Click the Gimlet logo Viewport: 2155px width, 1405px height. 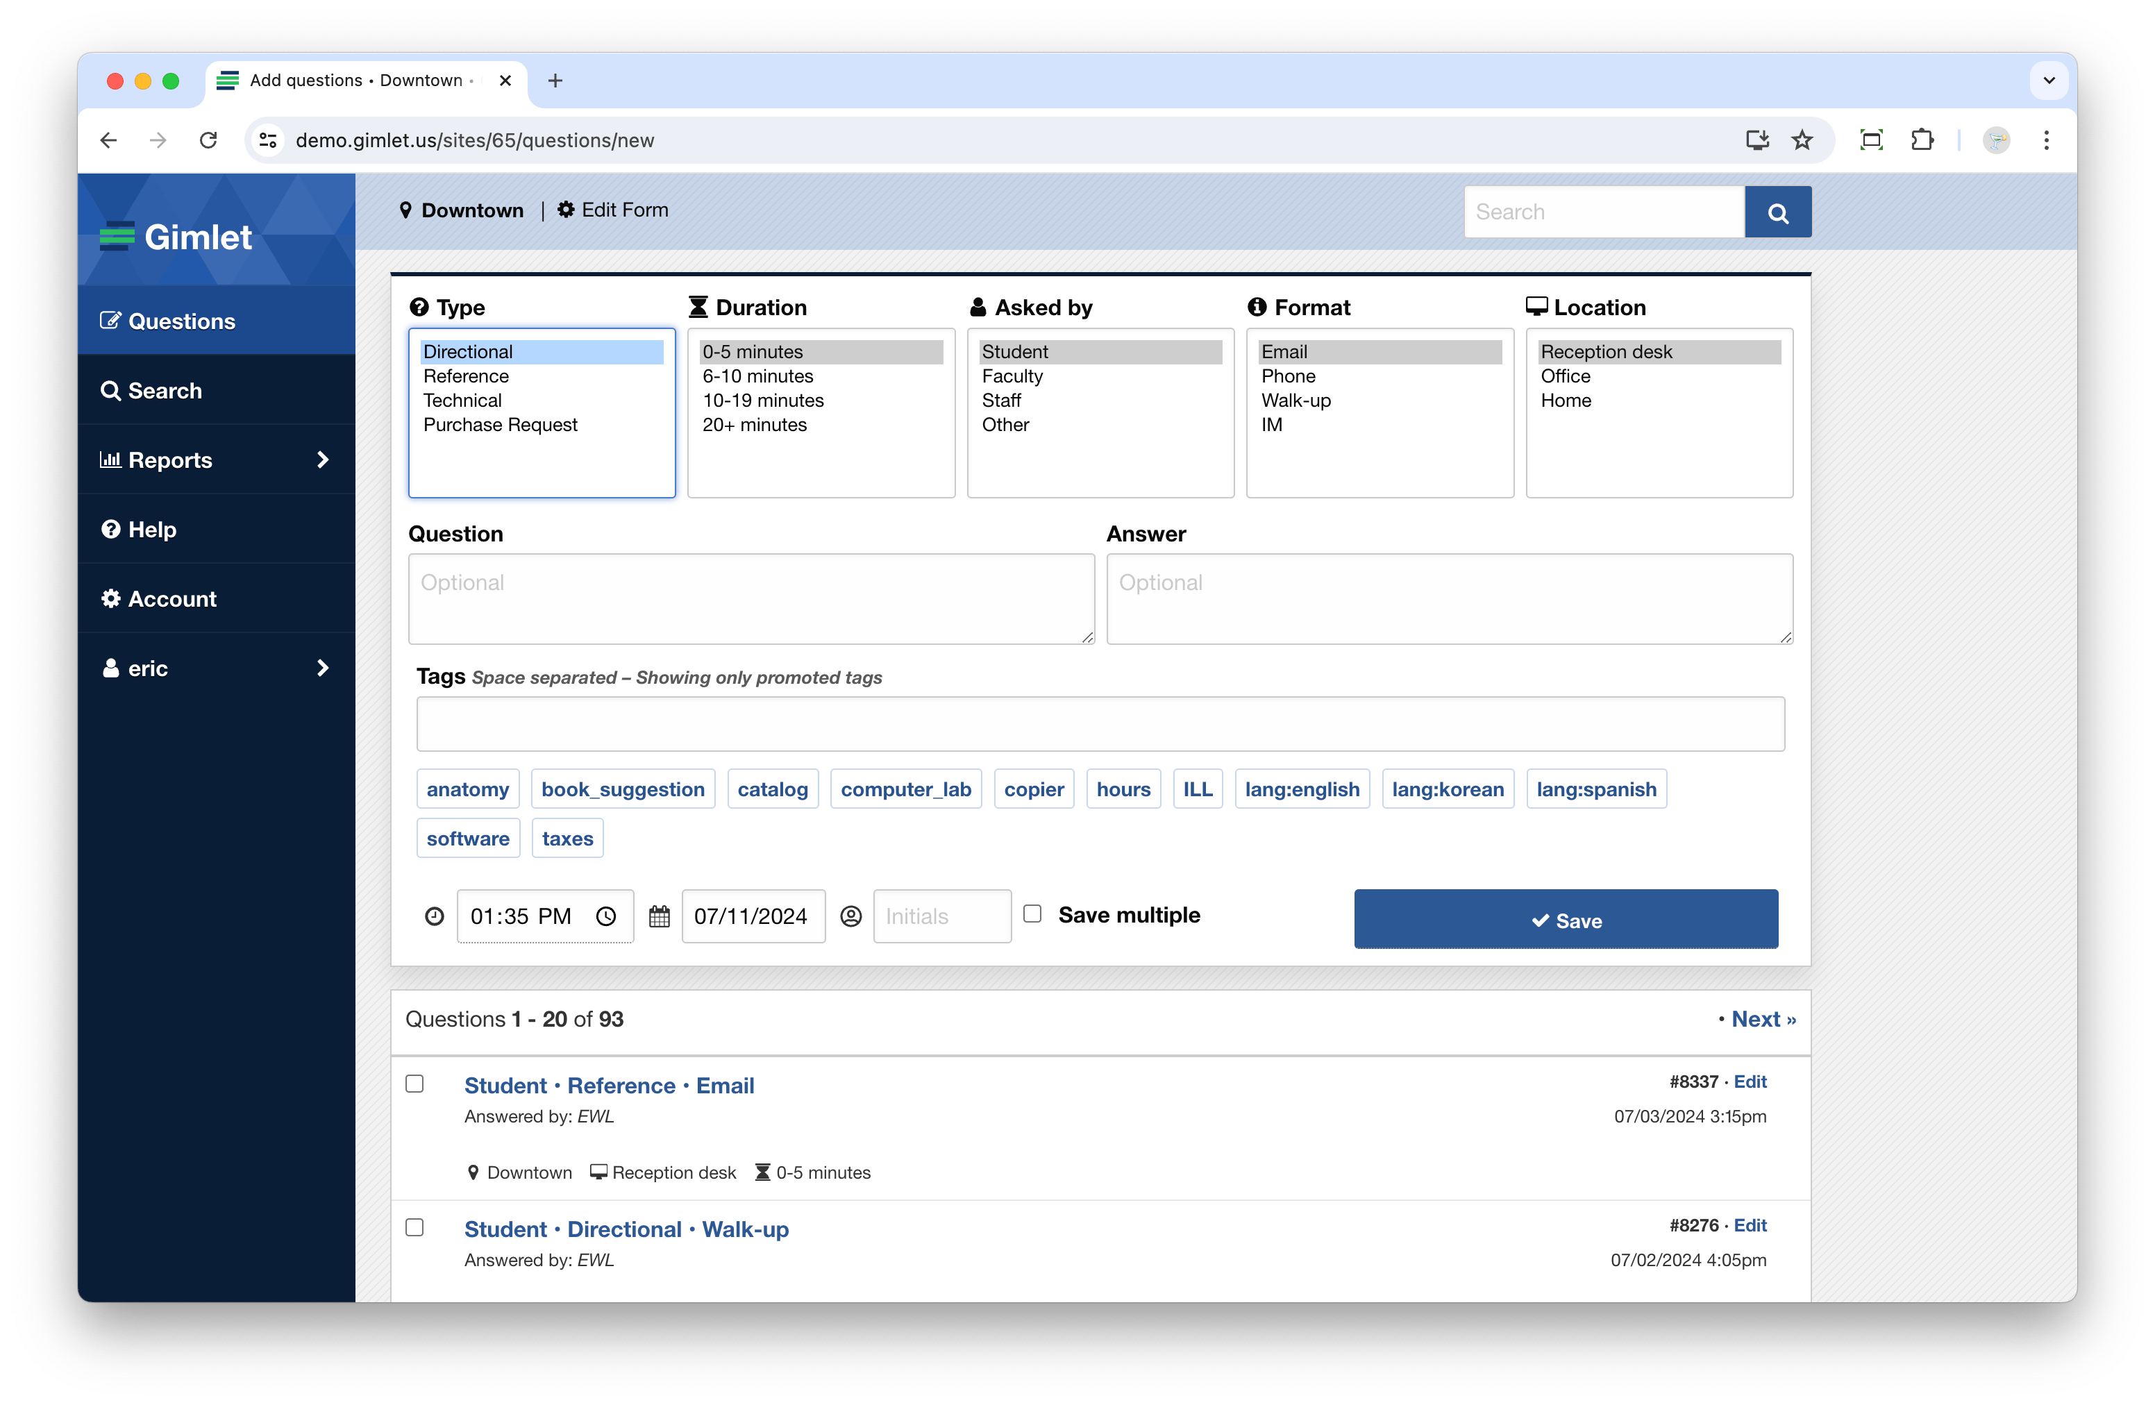tap(176, 236)
